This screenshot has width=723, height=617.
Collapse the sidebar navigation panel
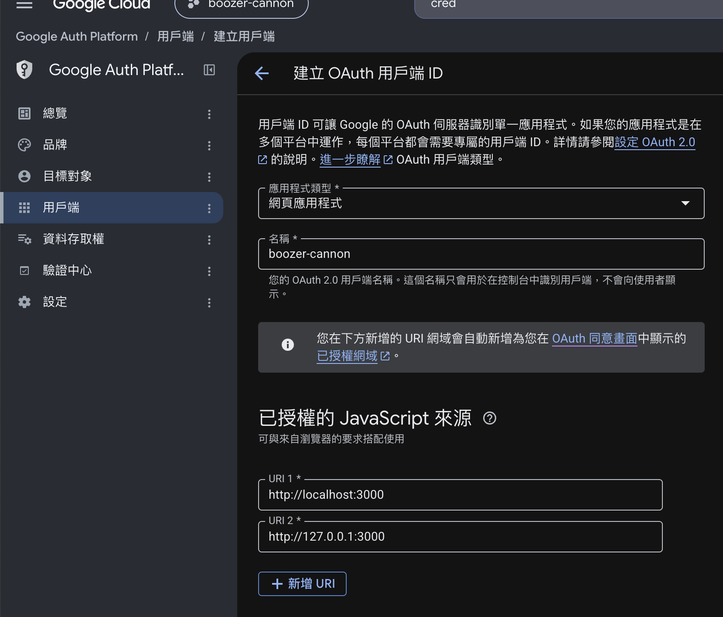click(x=209, y=70)
